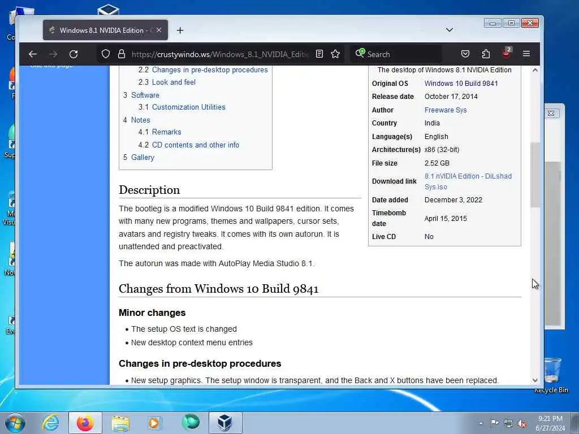Click the 'October 17, 2014' release date text
The image size is (579, 434).
451,96
